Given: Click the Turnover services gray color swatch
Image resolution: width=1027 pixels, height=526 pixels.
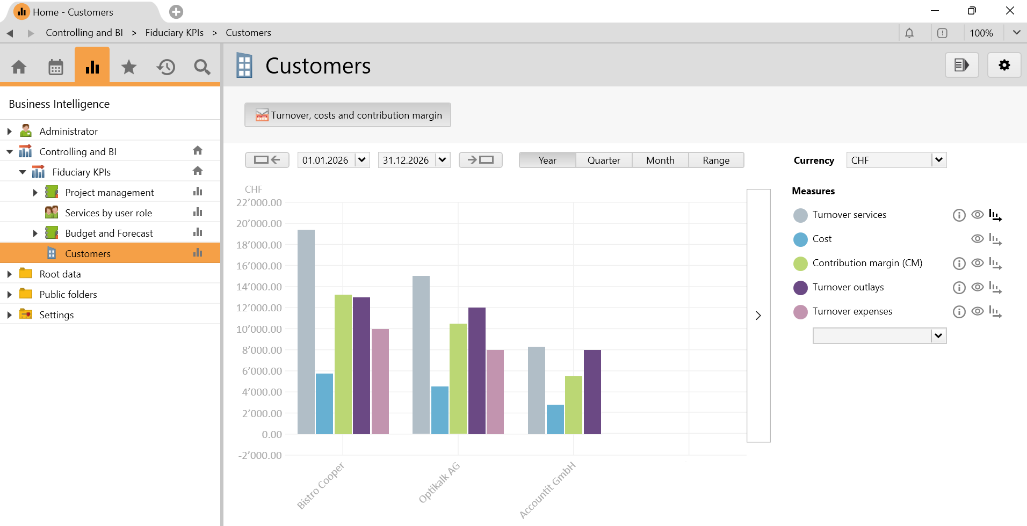Looking at the screenshot, I should pos(800,215).
